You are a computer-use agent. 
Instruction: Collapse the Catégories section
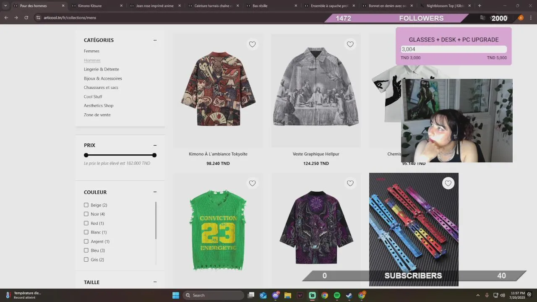155,40
